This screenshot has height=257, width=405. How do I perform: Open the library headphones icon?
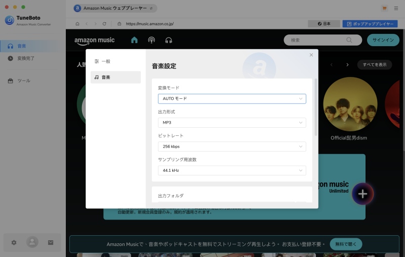[x=169, y=41]
